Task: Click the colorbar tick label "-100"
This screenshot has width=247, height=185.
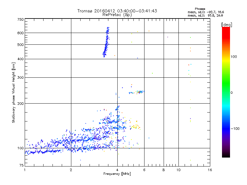Action: click(x=235, y=129)
